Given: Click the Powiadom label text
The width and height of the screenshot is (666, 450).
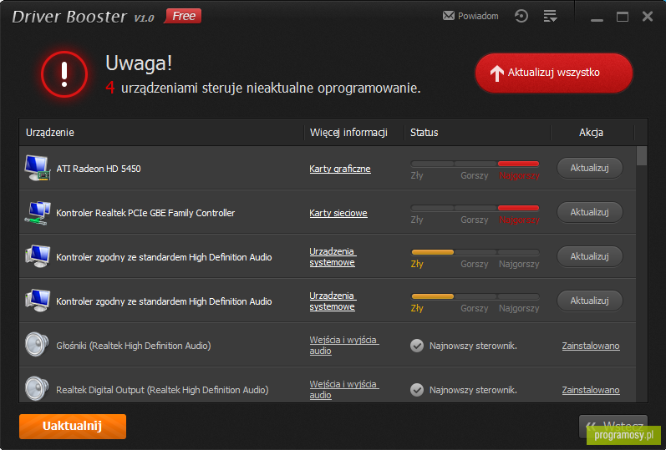Looking at the screenshot, I should pyautogui.click(x=478, y=16).
